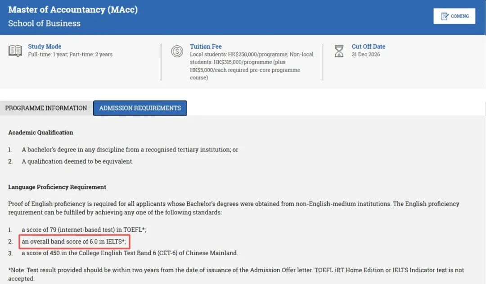Viewport: 486px width, 284px height.
Task: Click the "*Note: Test result provided" footnote
Action: pos(236,275)
